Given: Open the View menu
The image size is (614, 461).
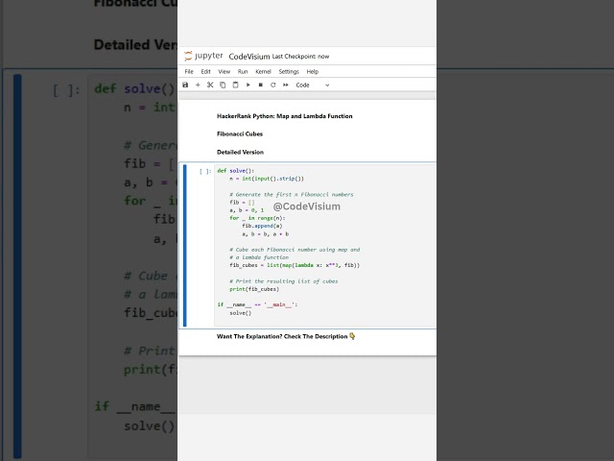Looking at the screenshot, I should coord(224,71).
